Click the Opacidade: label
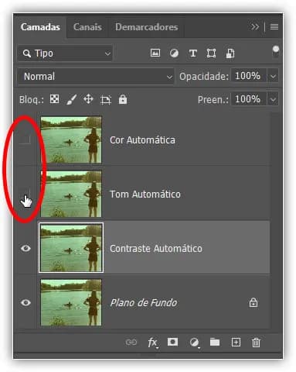This screenshot has height=372, width=296. (x=204, y=77)
